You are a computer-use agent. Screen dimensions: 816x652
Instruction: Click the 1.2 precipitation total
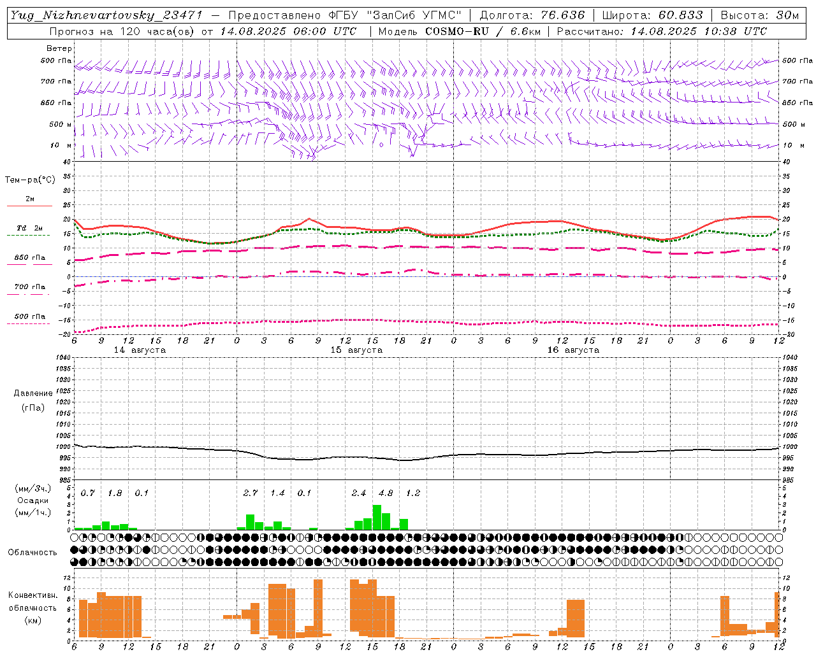click(413, 493)
